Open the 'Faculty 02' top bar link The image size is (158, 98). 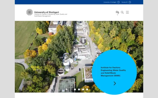(x=125, y=2)
